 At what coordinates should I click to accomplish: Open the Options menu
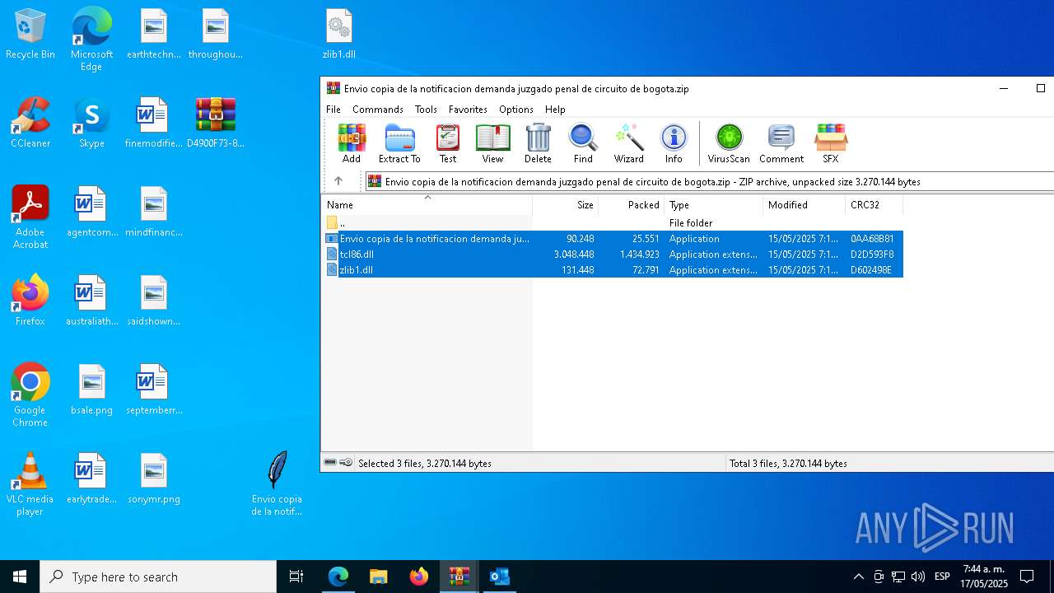[x=516, y=110]
